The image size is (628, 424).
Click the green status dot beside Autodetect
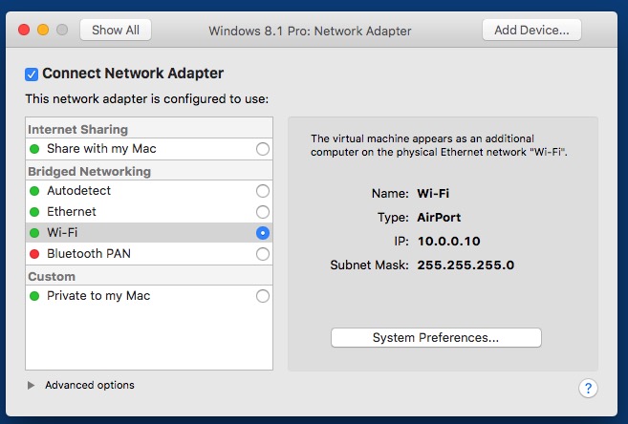pos(34,191)
